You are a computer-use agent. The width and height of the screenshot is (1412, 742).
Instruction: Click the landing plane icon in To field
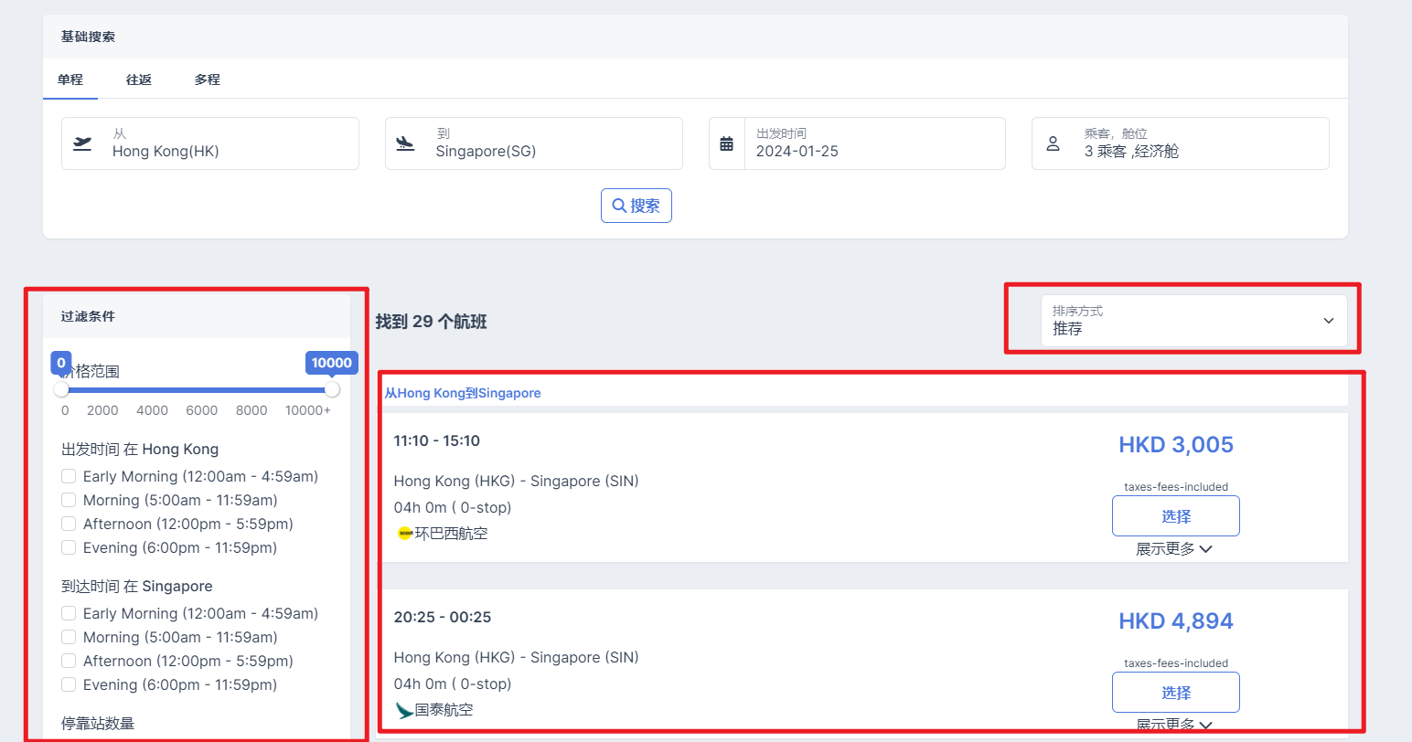click(405, 143)
